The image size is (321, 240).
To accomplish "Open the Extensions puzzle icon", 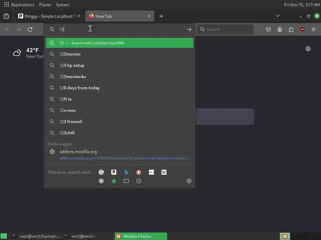I will point(291,29).
